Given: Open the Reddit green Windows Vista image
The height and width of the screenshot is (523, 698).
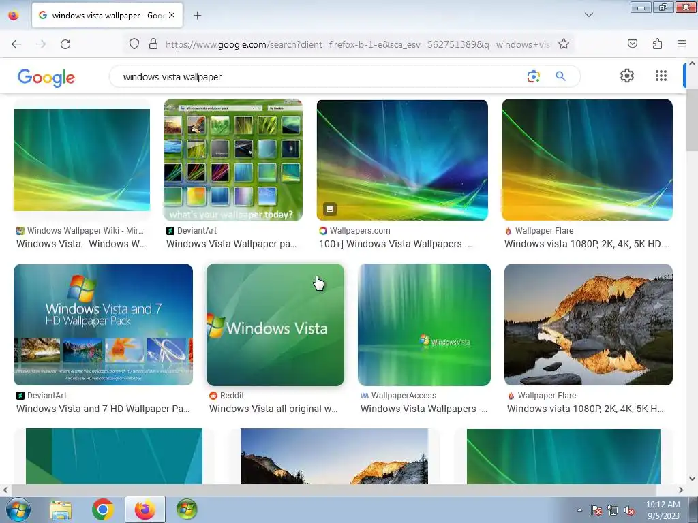Looking at the screenshot, I should tap(275, 325).
